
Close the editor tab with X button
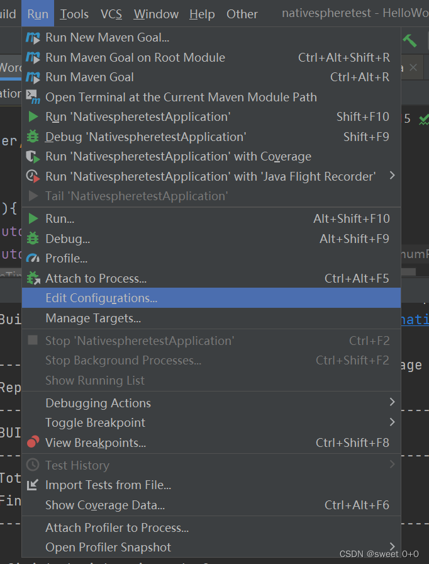point(413,67)
